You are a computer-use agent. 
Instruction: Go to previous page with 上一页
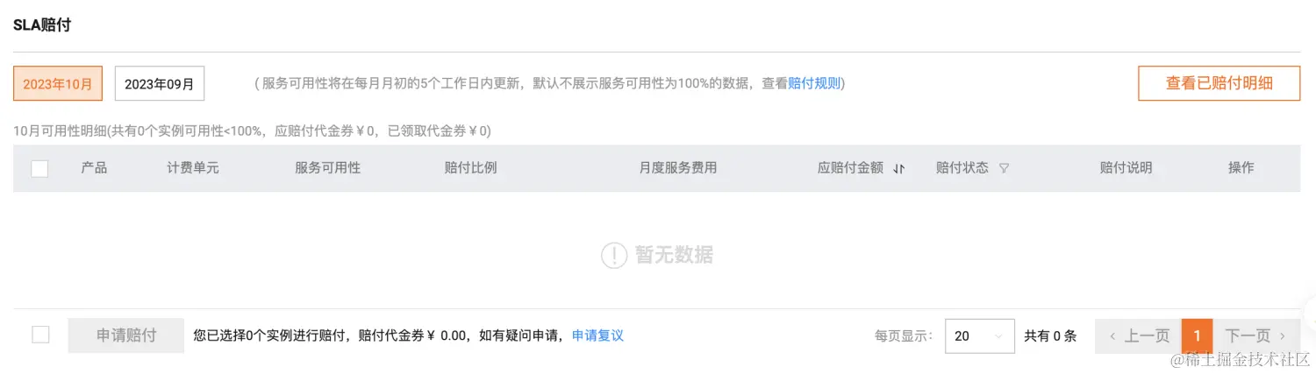pyautogui.click(x=1139, y=335)
